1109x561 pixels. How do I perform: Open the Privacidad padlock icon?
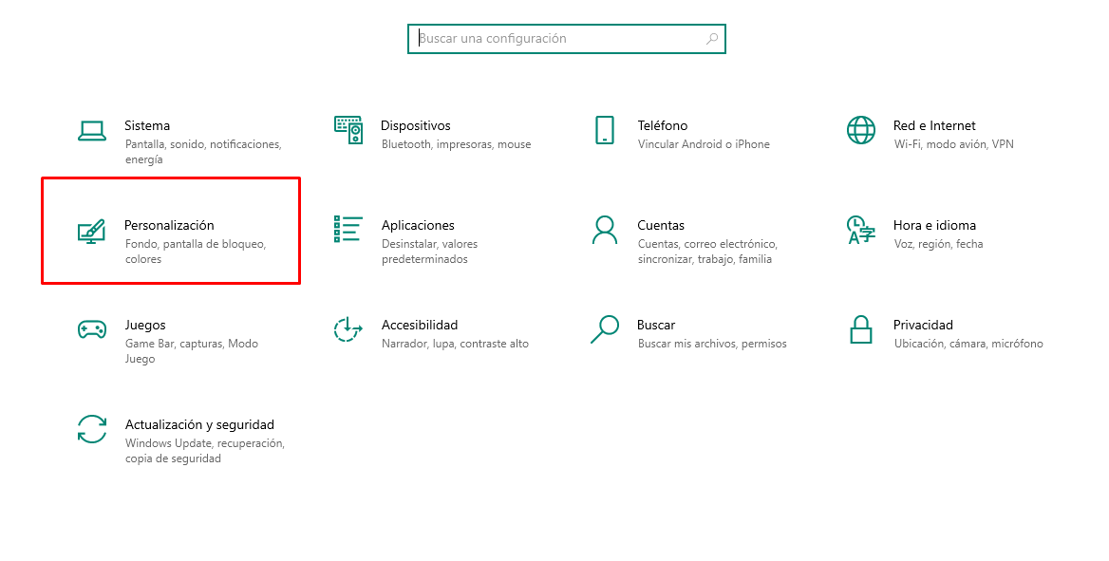[x=860, y=329]
